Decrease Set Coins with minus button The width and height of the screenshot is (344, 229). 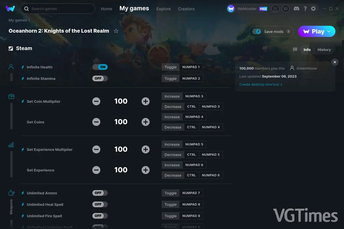96,122
